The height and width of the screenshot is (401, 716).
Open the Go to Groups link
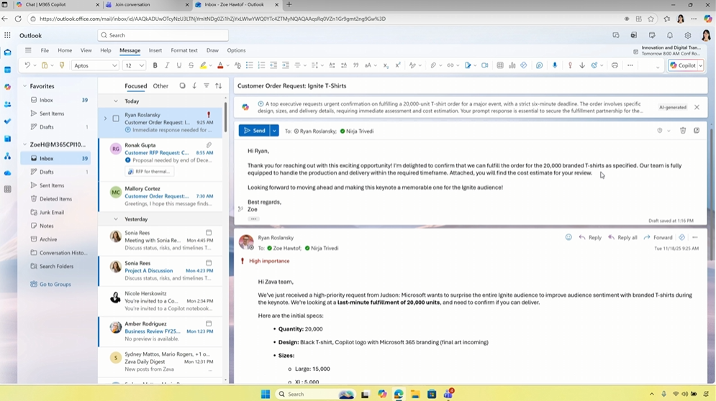coord(55,284)
